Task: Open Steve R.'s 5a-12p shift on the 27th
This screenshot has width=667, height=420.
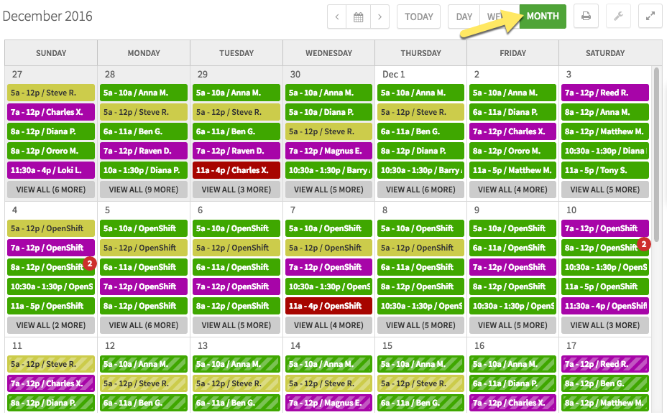Action: [x=50, y=93]
